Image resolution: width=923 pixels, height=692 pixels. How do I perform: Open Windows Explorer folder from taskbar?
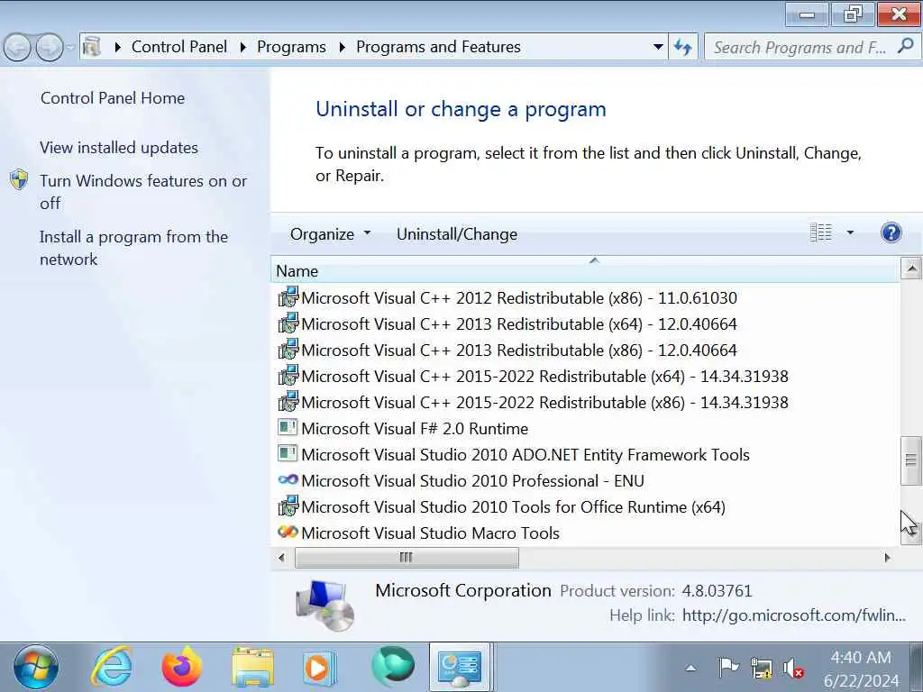(252, 668)
